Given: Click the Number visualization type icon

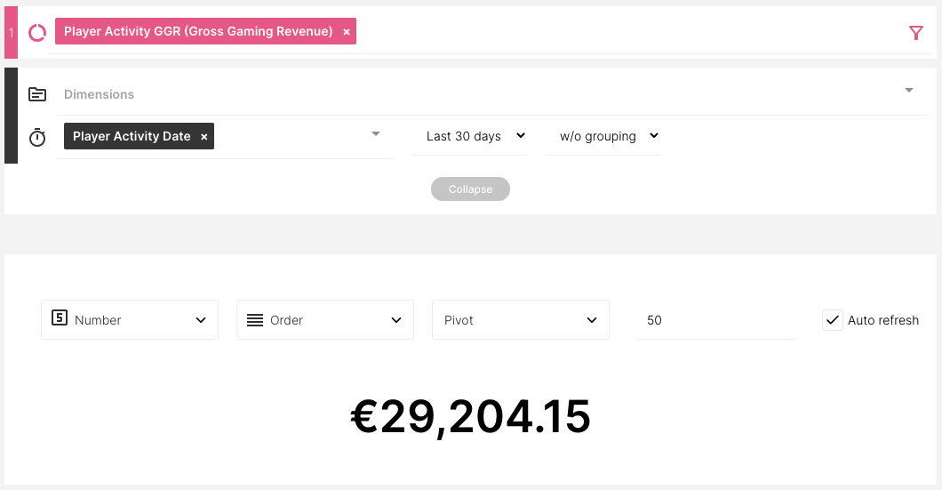Looking at the screenshot, I should tap(60, 318).
